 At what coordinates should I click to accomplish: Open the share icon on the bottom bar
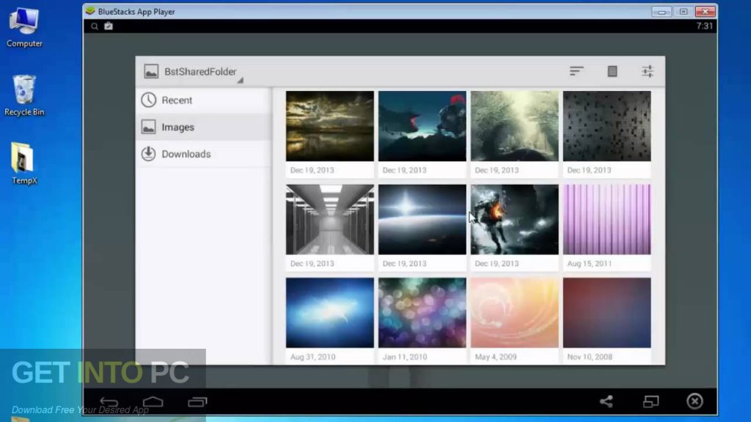click(x=607, y=401)
